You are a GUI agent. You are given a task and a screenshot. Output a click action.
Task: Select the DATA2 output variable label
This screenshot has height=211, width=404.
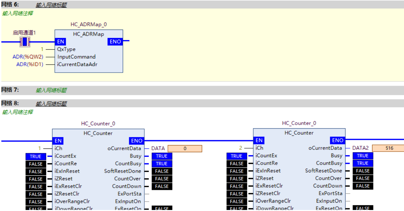click(x=361, y=148)
